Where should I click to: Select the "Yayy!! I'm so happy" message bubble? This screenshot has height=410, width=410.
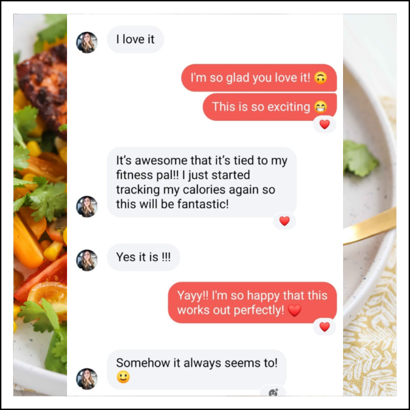click(x=252, y=303)
